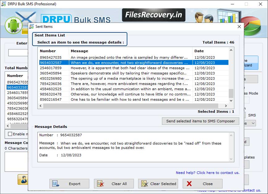This screenshot has width=268, height=194.
Task: Click the message text in Message Details box
Action: (130, 145)
